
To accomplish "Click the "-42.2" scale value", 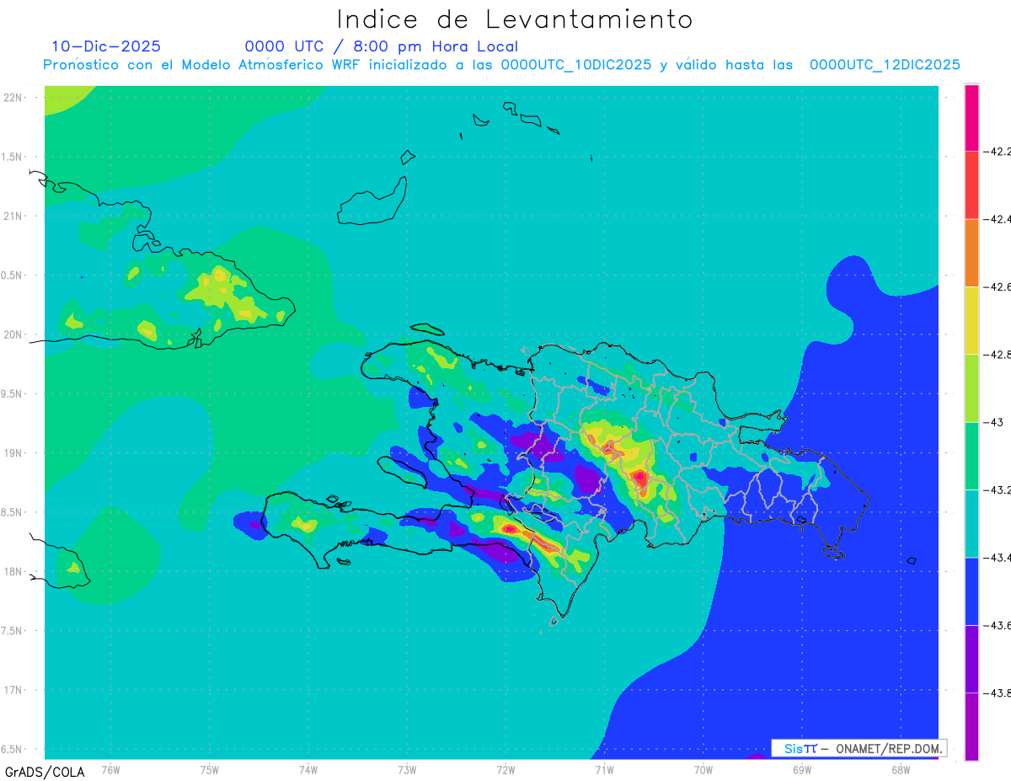I will [x=997, y=152].
